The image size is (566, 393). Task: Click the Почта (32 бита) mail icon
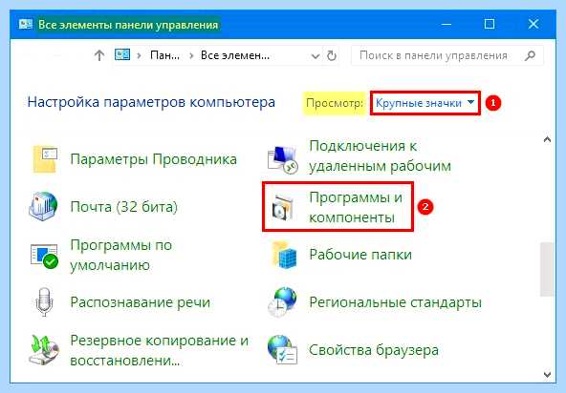(x=43, y=206)
